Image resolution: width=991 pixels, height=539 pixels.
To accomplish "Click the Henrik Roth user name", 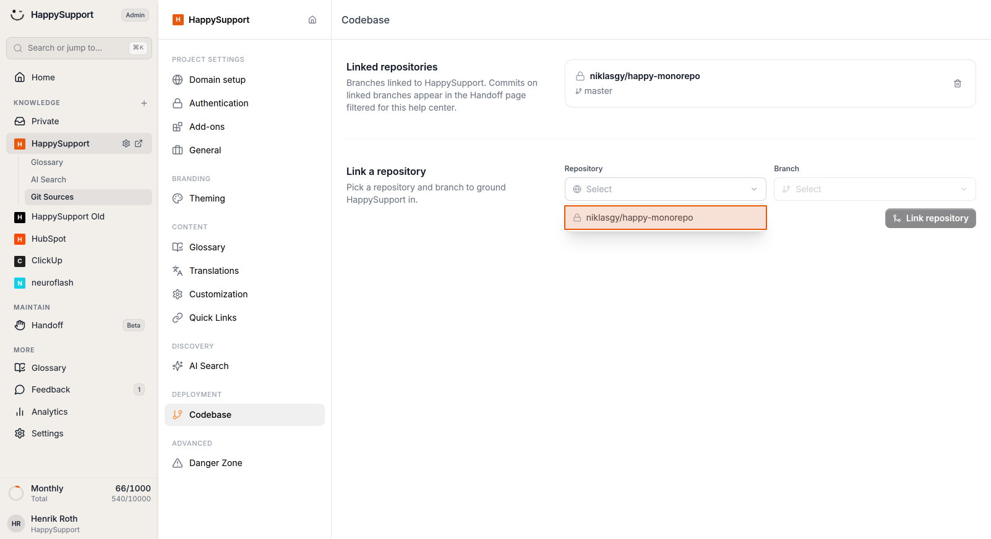I will (54, 519).
